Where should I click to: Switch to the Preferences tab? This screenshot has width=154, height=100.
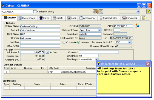pyautogui.click(x=28, y=18)
